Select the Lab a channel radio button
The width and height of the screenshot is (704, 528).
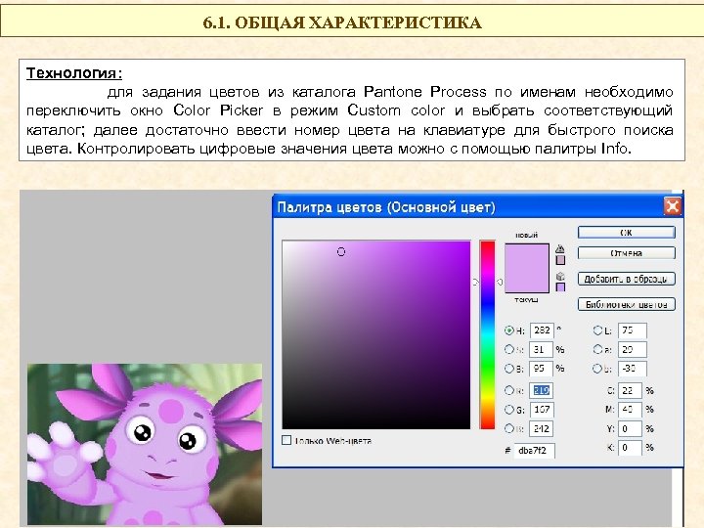[x=597, y=349]
